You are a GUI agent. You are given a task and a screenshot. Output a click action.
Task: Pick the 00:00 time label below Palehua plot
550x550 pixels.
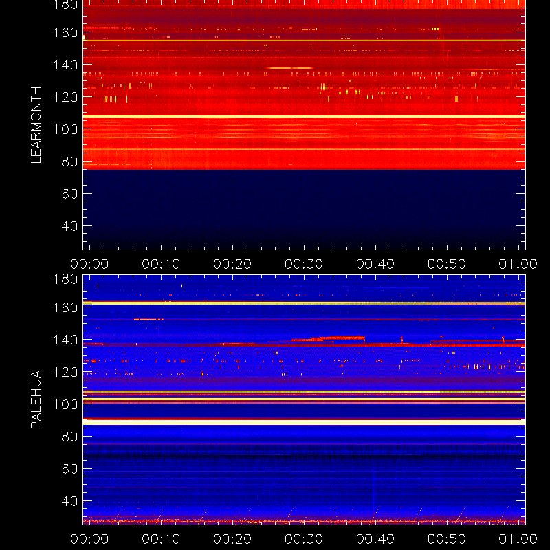click(x=89, y=539)
